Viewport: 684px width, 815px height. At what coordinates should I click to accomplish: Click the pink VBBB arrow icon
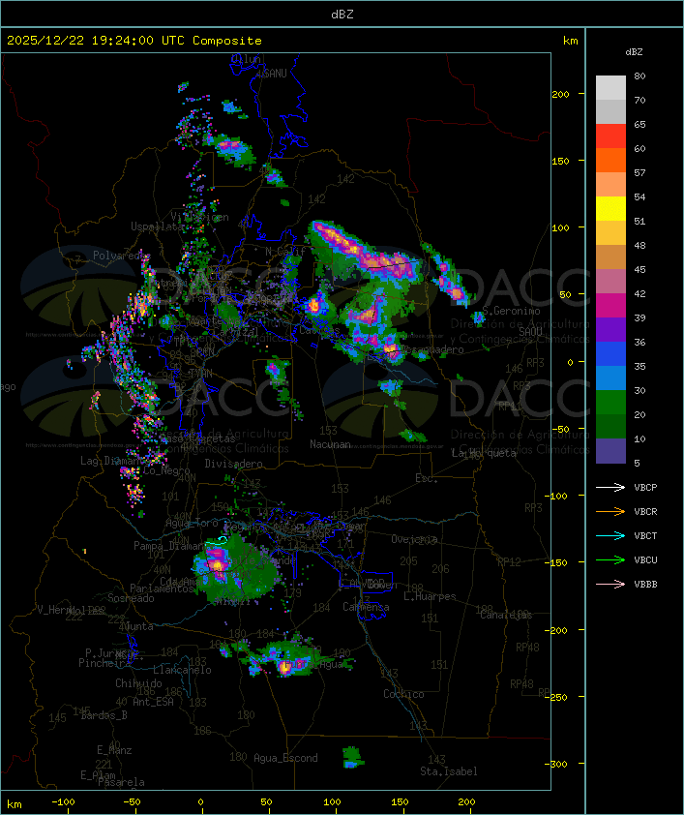pos(610,584)
